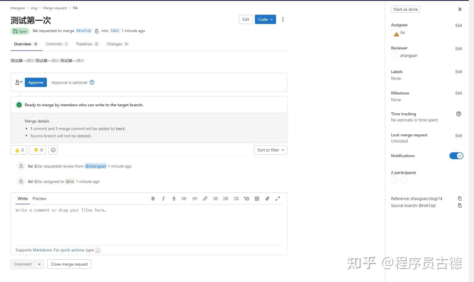Enable notifications for this merge request
The width and height of the screenshot is (474, 282).
tap(456, 156)
